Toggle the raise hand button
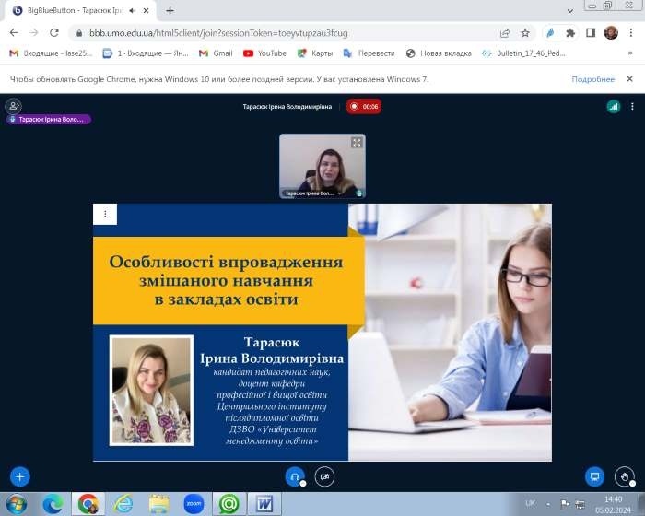Image resolution: width=645 pixels, height=516 pixels. point(625,476)
